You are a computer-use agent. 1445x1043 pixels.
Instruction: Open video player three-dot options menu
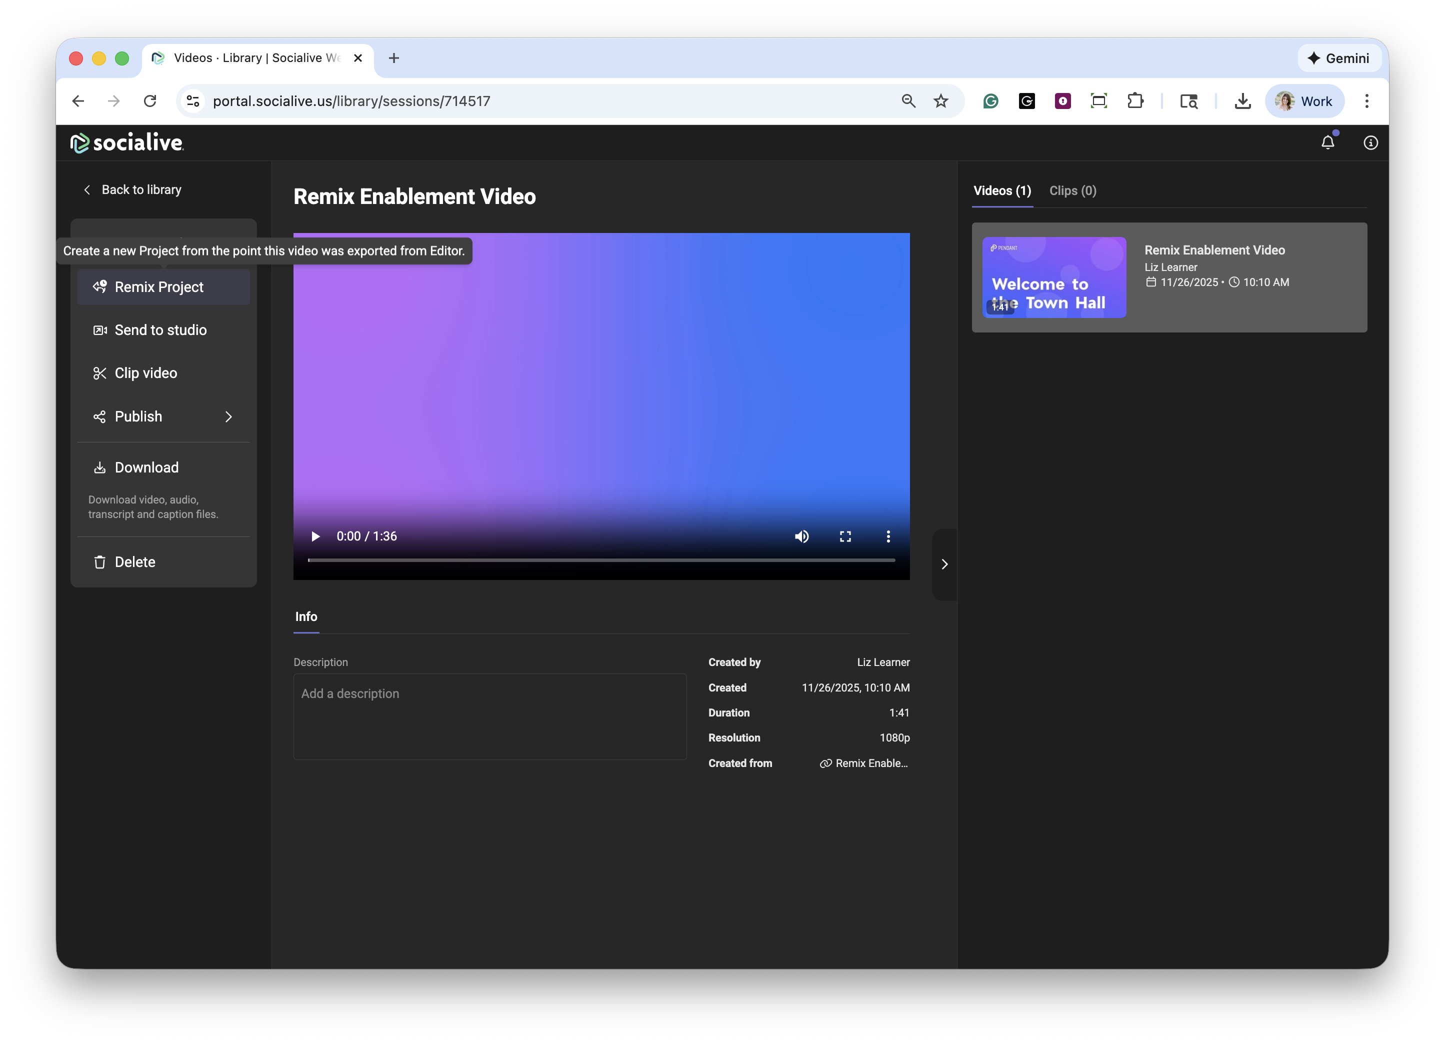[888, 536]
